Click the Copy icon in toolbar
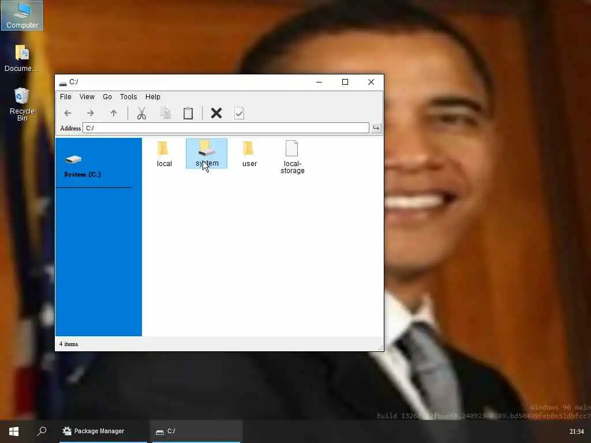 click(x=165, y=113)
